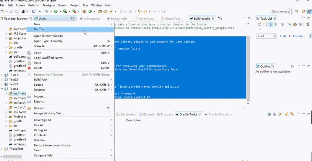Collapse the Test44 project tree node
The image size is (312, 161).
[x=2, y=89]
